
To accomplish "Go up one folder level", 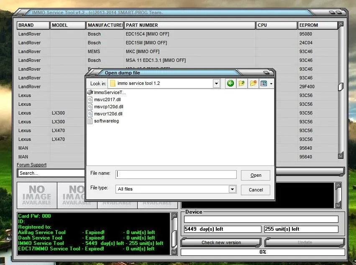I will tap(241, 83).
